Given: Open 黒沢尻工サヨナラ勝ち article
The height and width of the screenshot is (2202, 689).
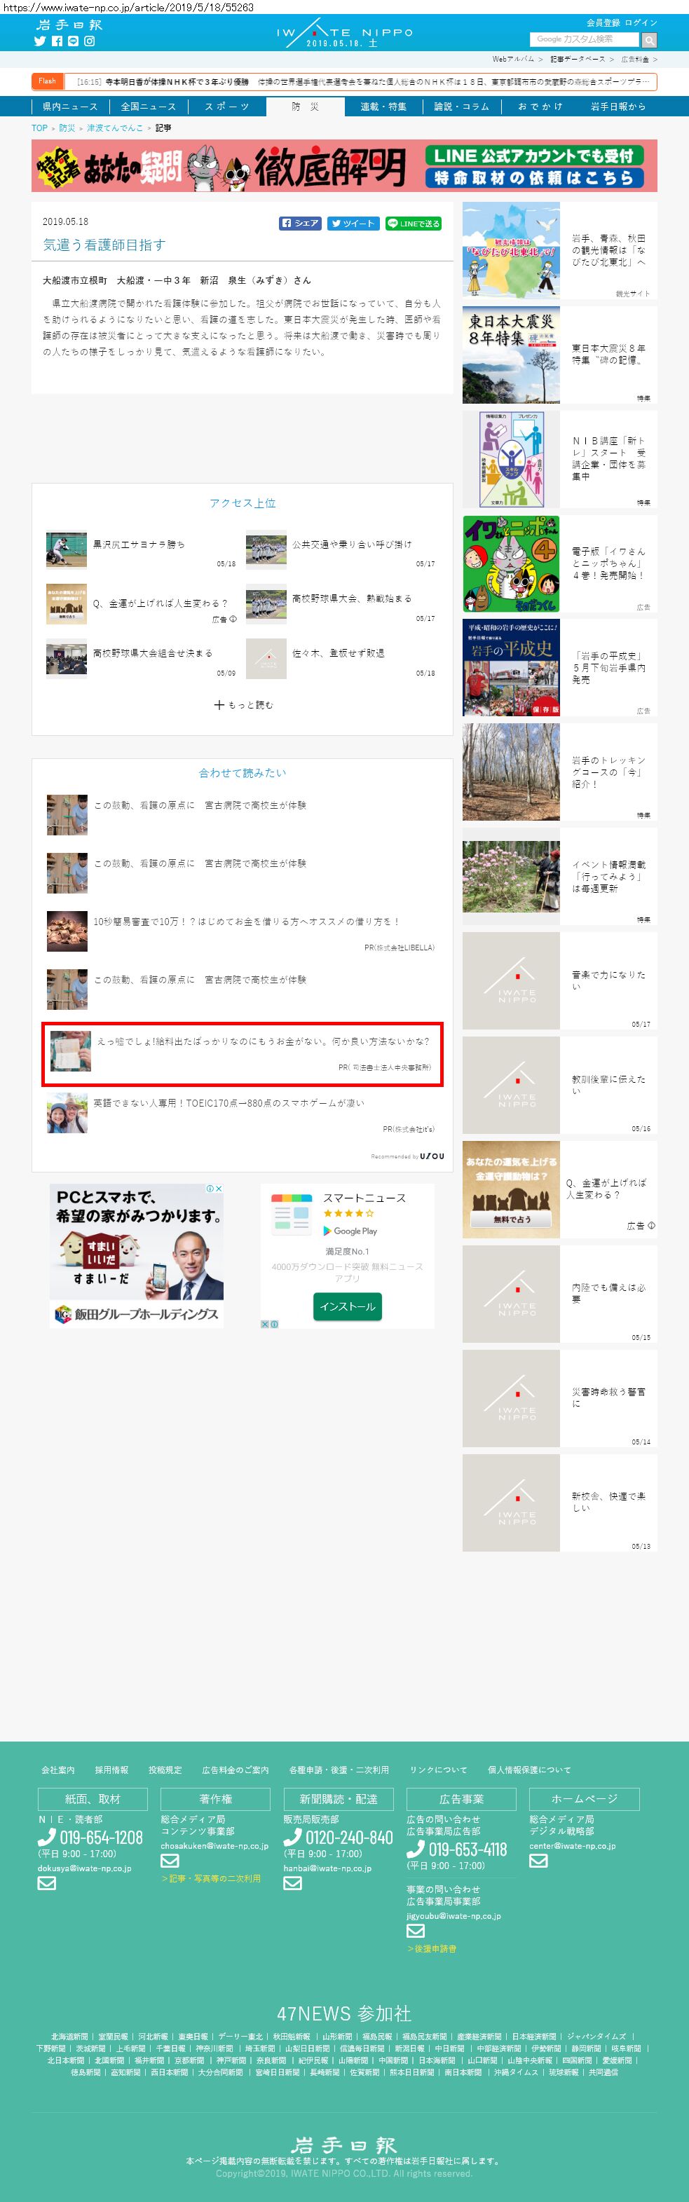Looking at the screenshot, I should (x=139, y=545).
